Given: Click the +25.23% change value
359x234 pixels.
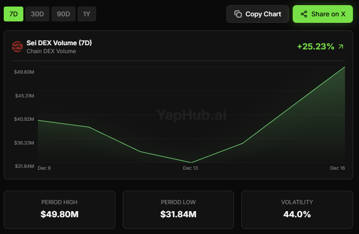Looking at the screenshot, I should pyautogui.click(x=316, y=47).
